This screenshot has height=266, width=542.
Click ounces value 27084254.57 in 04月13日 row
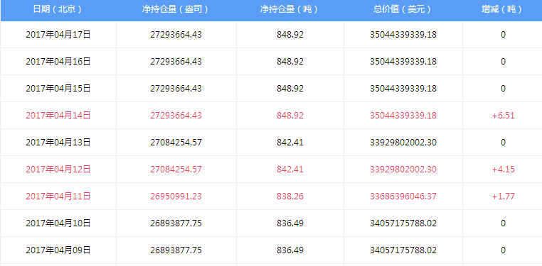tap(176, 143)
